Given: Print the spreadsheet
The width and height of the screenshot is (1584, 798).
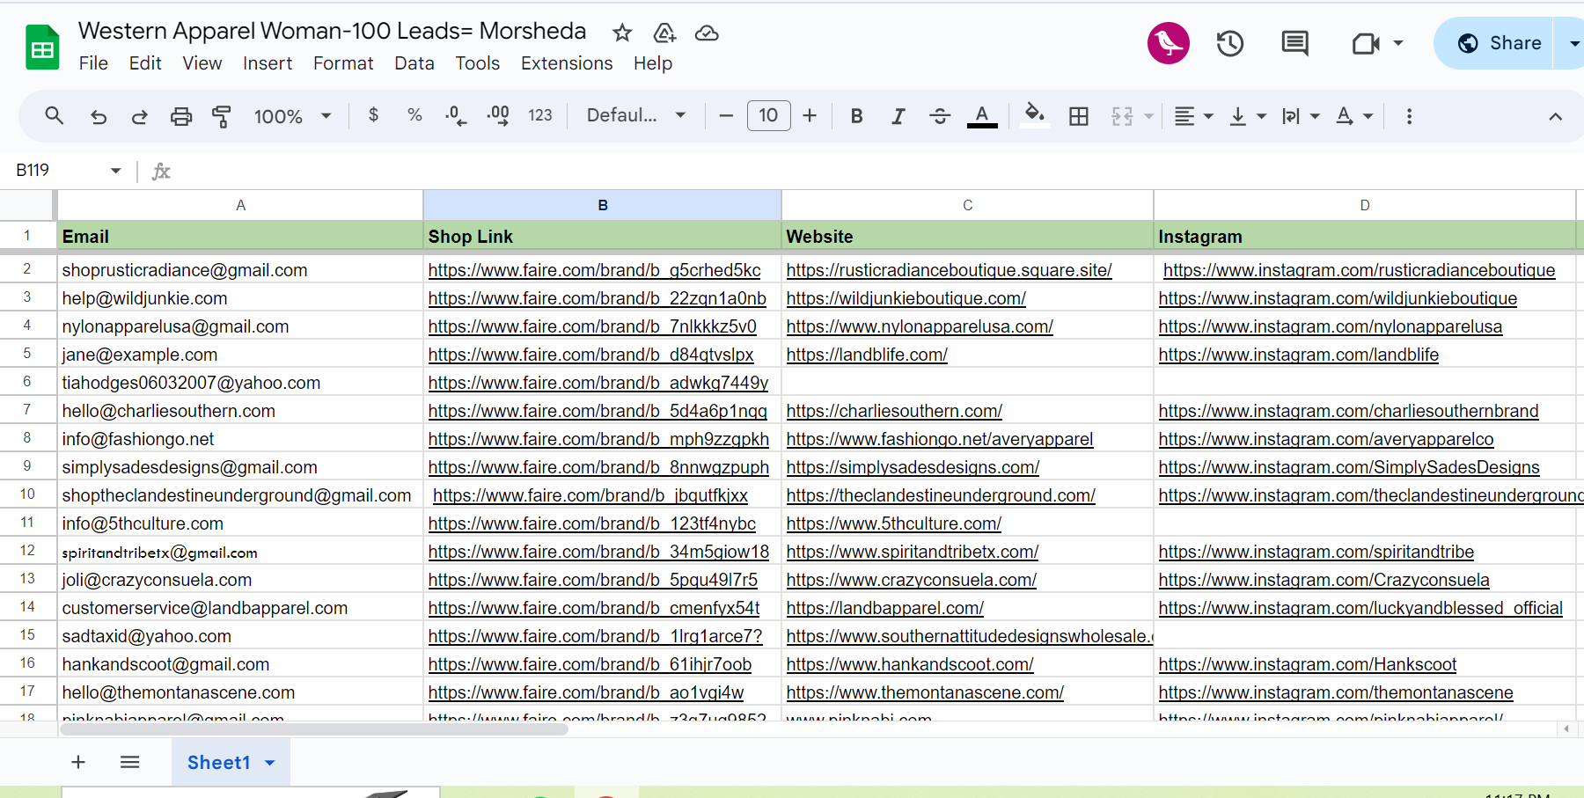Looking at the screenshot, I should click(x=181, y=116).
